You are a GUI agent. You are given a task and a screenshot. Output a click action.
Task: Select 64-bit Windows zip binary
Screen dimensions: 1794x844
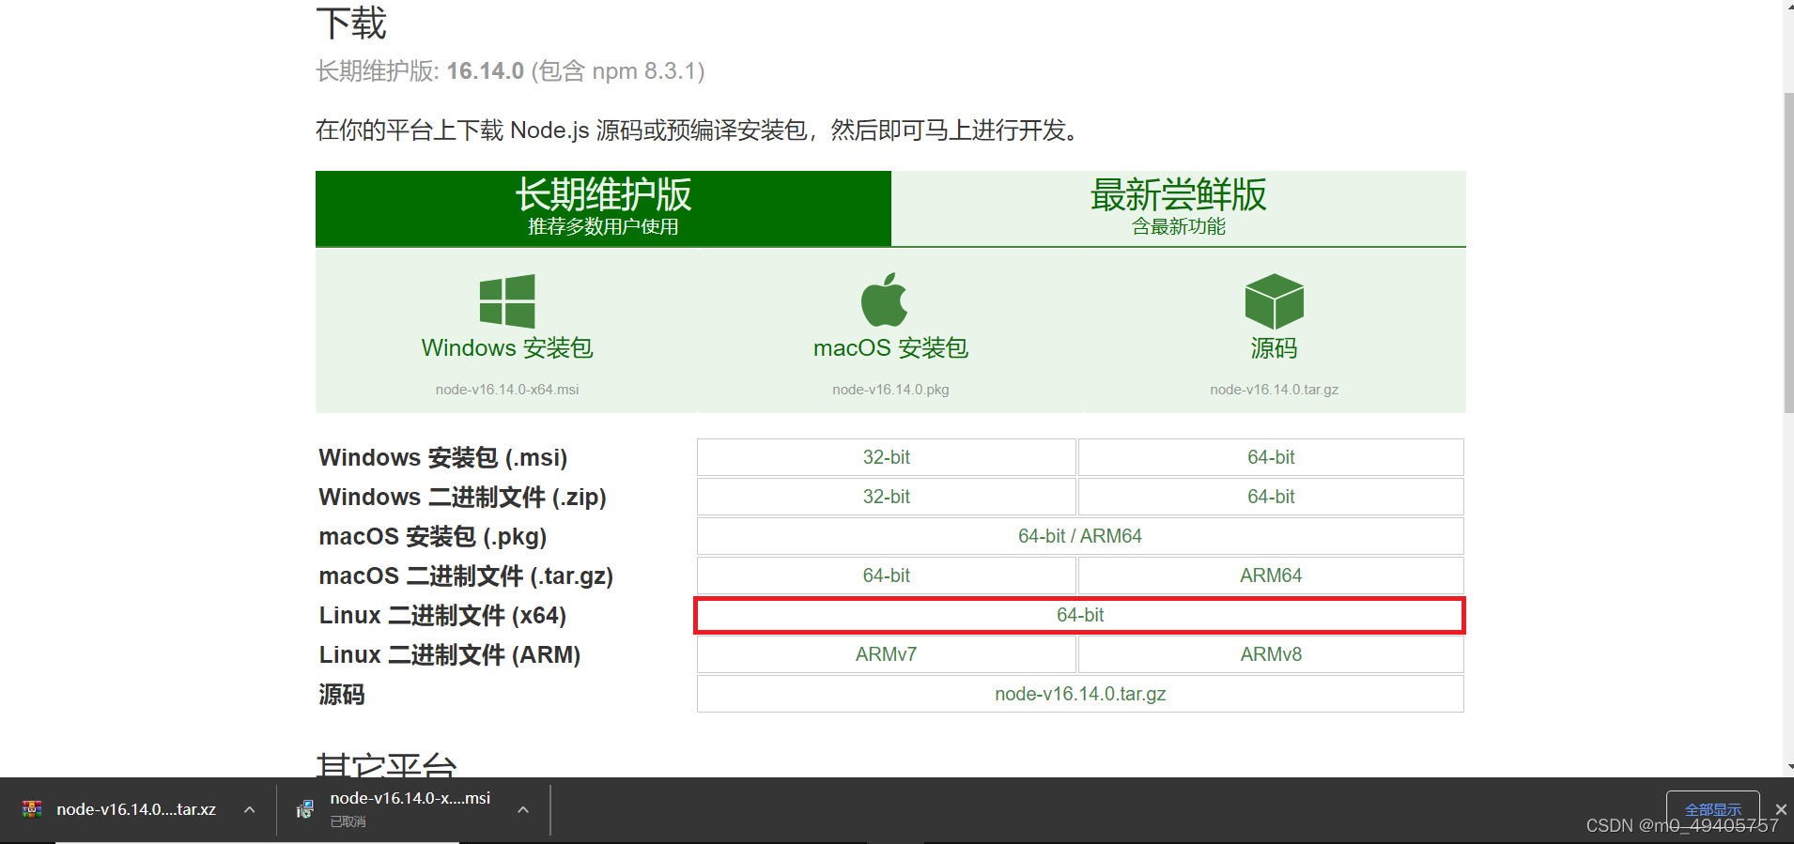pyautogui.click(x=1271, y=497)
